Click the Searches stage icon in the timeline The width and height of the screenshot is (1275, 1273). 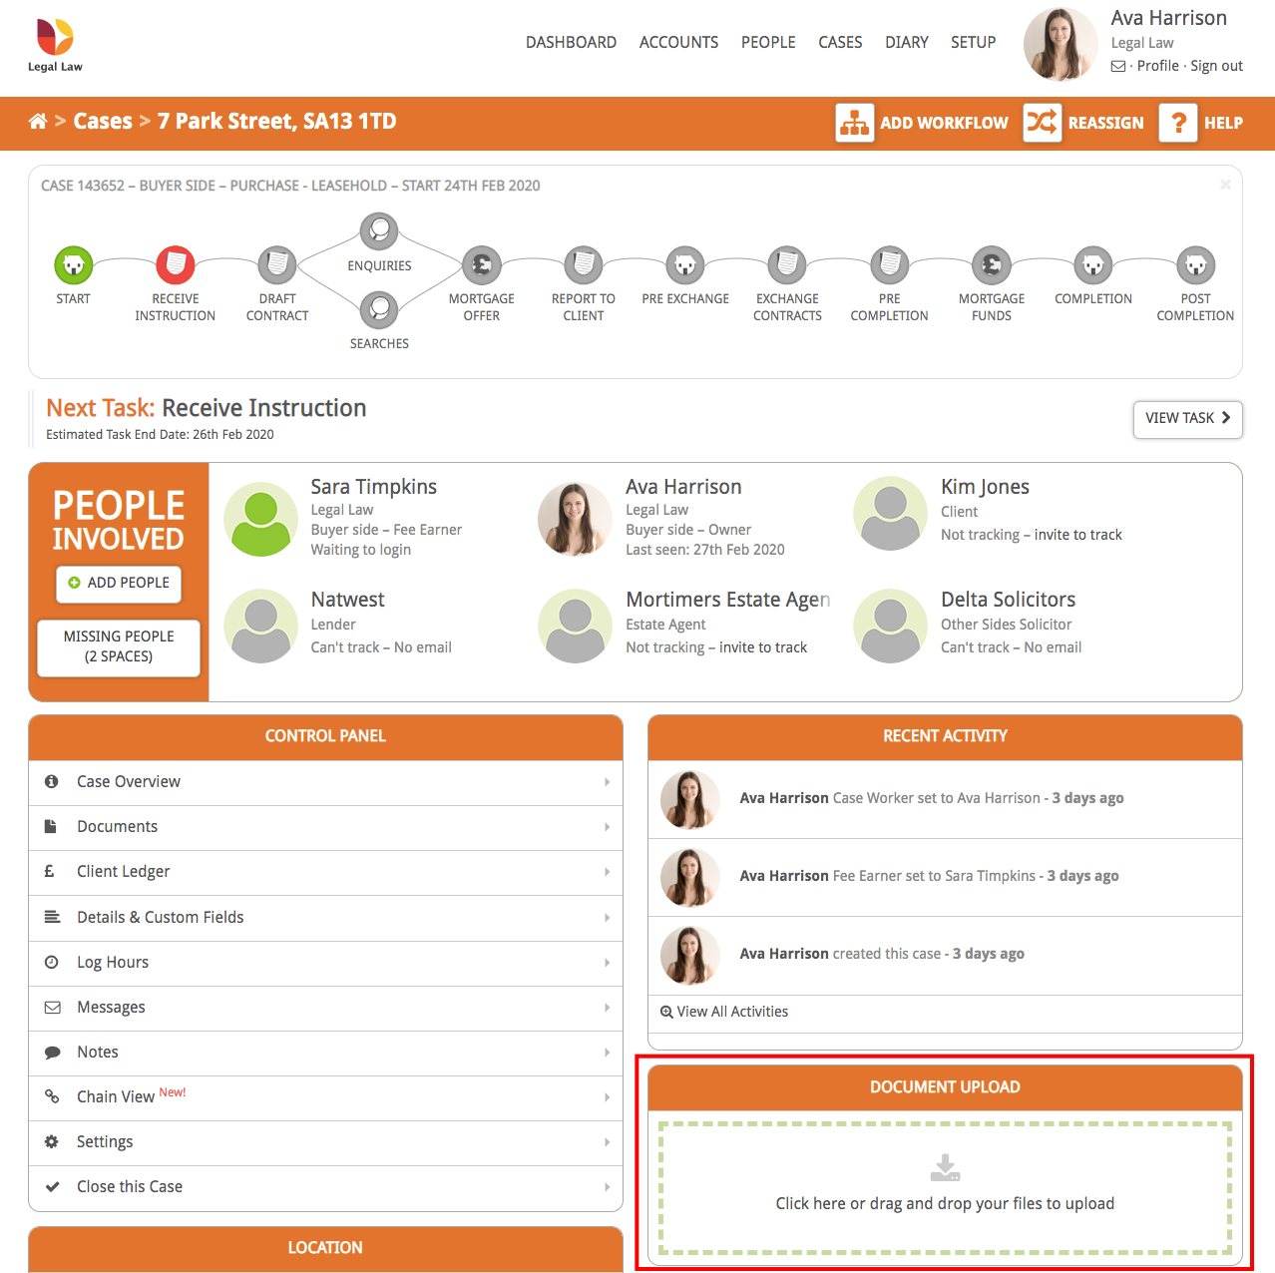pos(379,309)
